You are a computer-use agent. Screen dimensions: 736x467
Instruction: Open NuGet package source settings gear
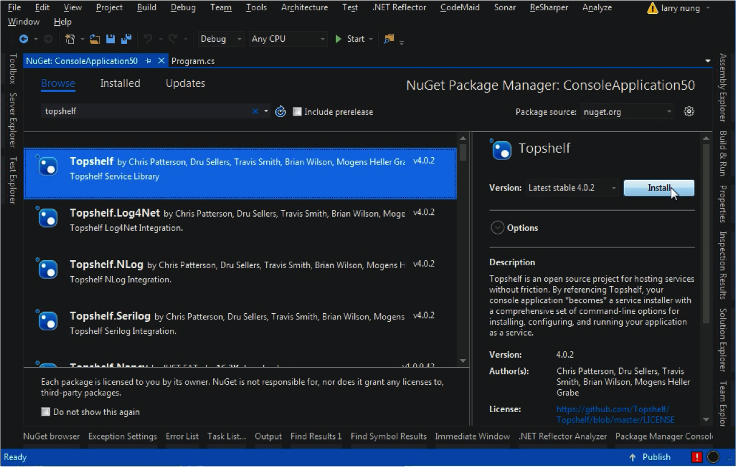tap(689, 111)
